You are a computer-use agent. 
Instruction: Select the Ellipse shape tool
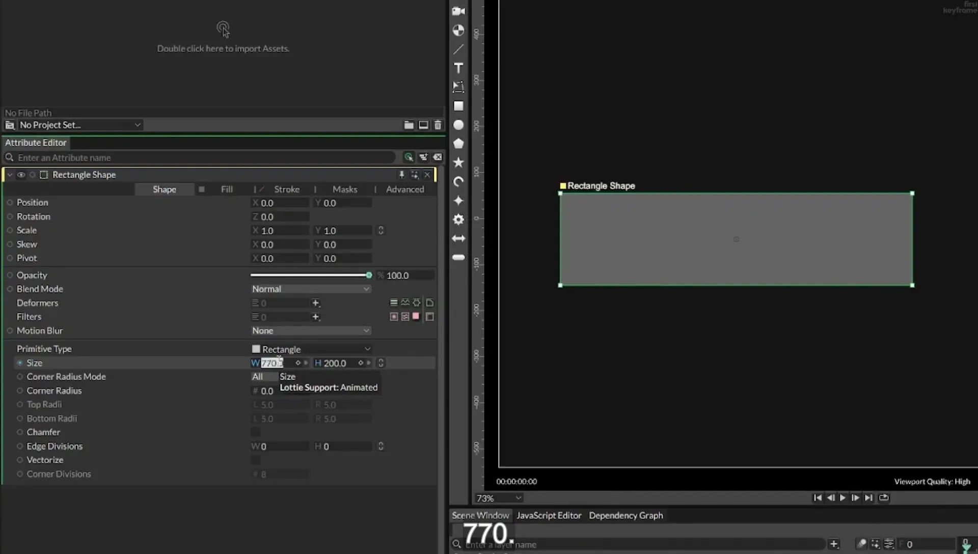pyautogui.click(x=458, y=125)
